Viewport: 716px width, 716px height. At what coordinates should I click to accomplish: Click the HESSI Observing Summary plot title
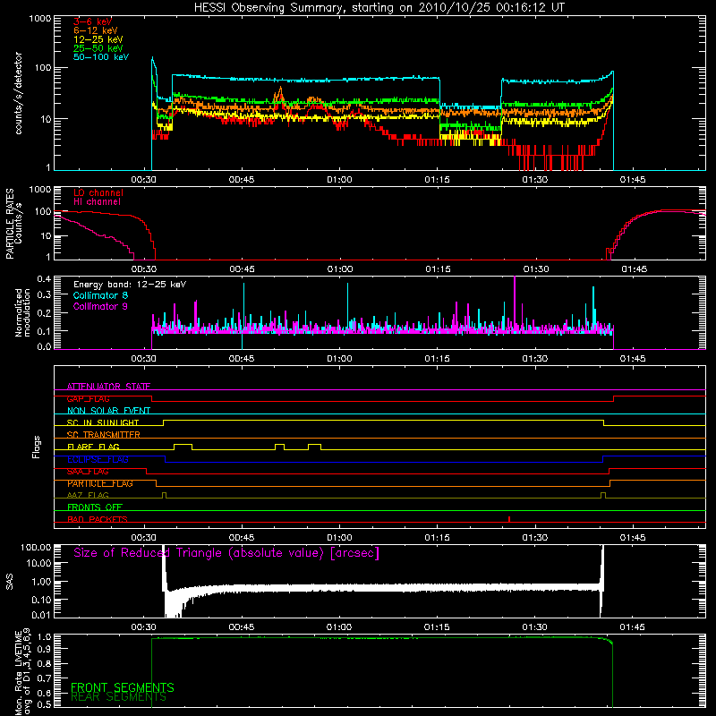tap(379, 8)
